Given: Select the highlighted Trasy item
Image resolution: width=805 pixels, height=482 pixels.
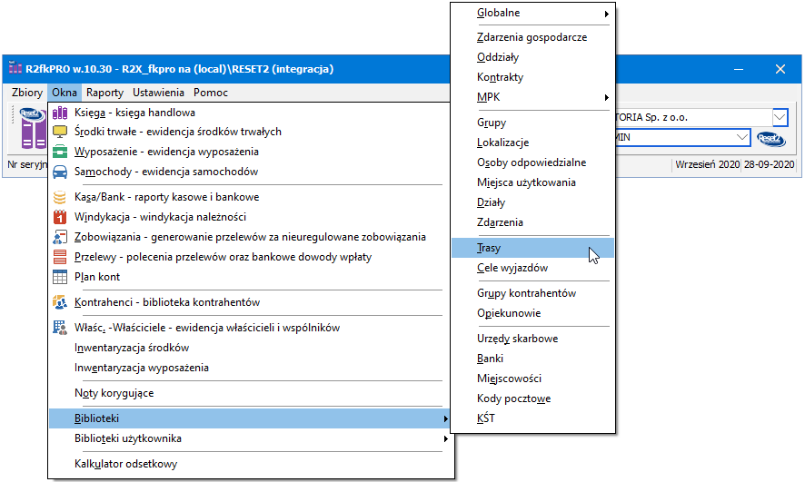Looking at the screenshot, I should pos(532,248).
